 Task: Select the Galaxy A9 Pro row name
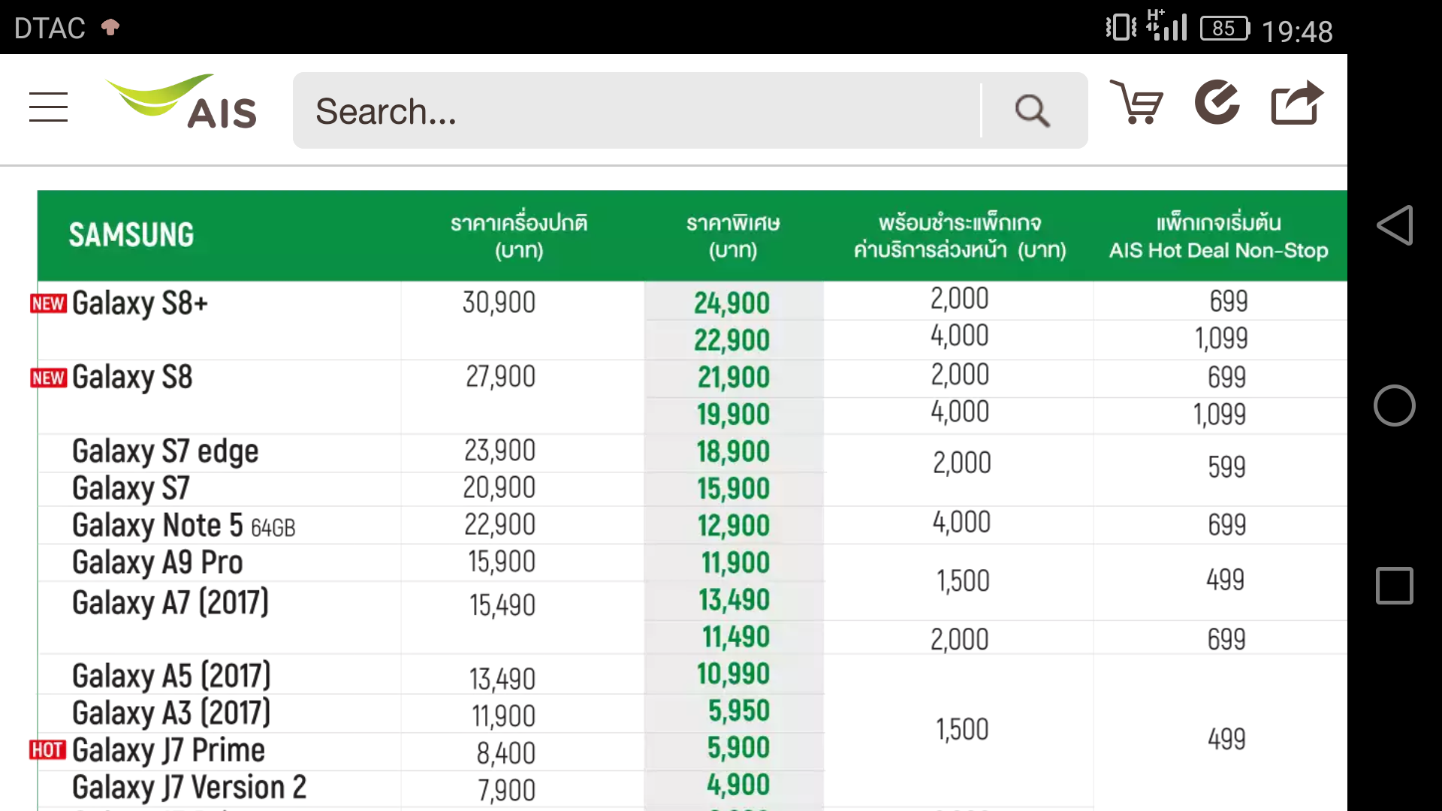[158, 562]
